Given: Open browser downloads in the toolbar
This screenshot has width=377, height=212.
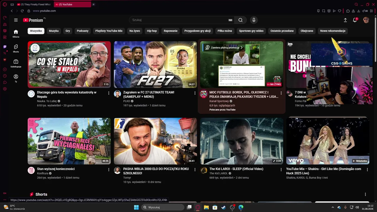Looking at the screenshot, I should pyautogui.click(x=358, y=11).
